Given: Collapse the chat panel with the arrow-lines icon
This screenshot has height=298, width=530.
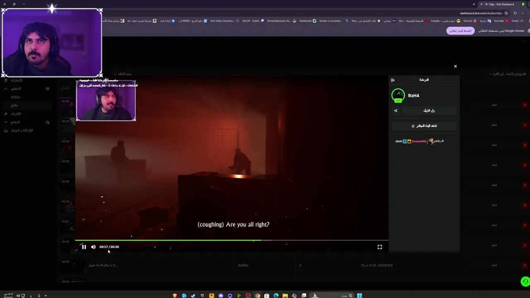Looking at the screenshot, I should pyautogui.click(x=393, y=80).
